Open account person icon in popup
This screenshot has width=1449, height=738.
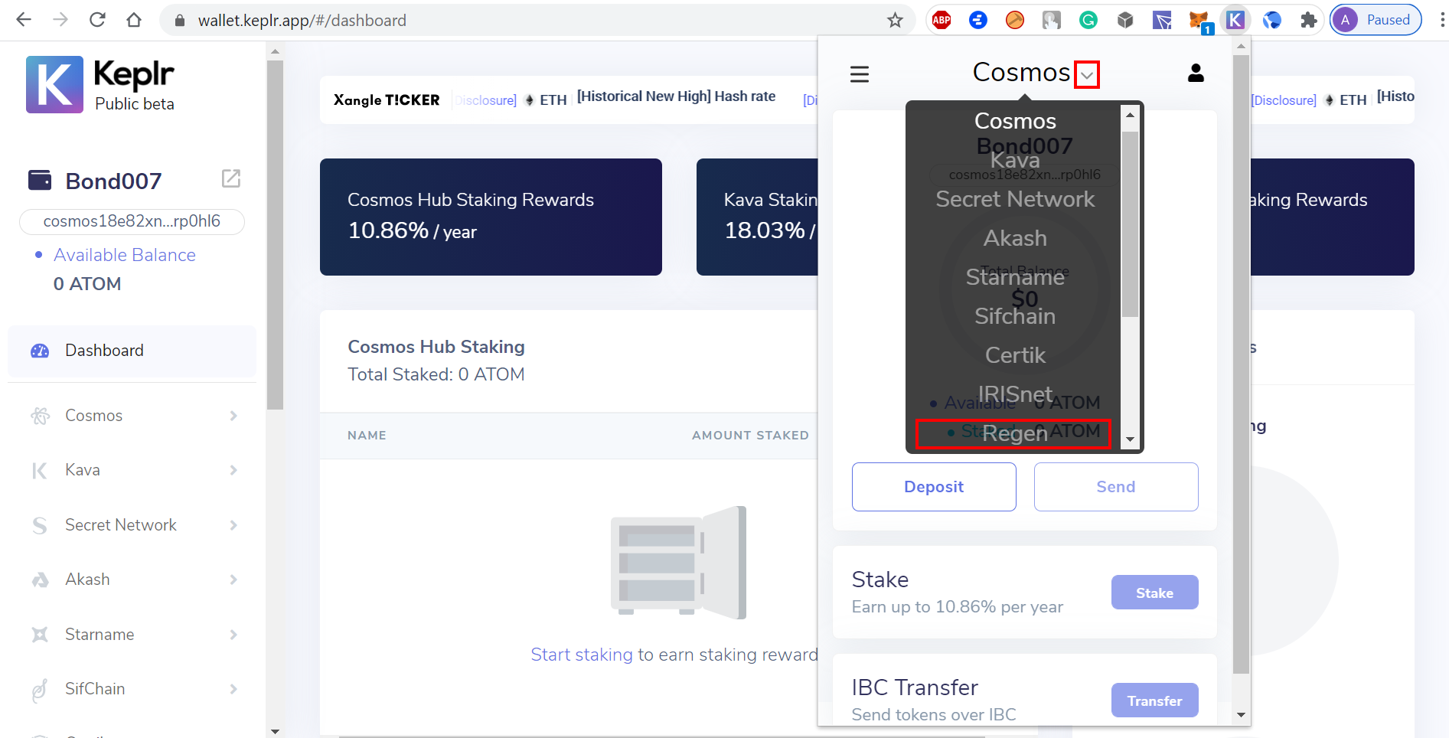[1196, 73]
